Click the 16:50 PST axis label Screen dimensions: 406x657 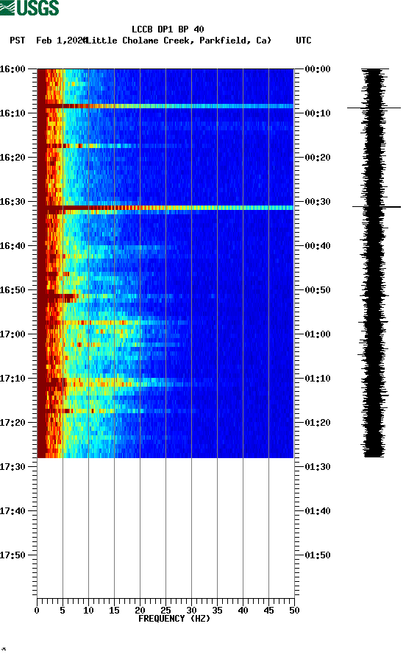click(x=13, y=290)
